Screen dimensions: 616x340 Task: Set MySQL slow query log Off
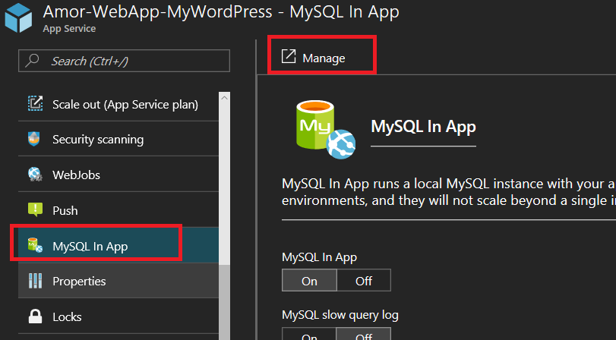364,334
